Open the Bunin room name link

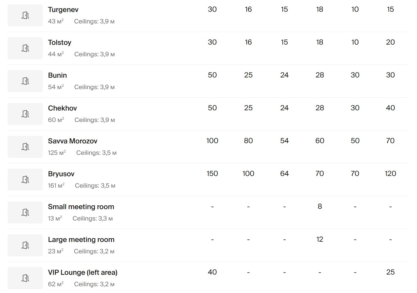point(57,75)
